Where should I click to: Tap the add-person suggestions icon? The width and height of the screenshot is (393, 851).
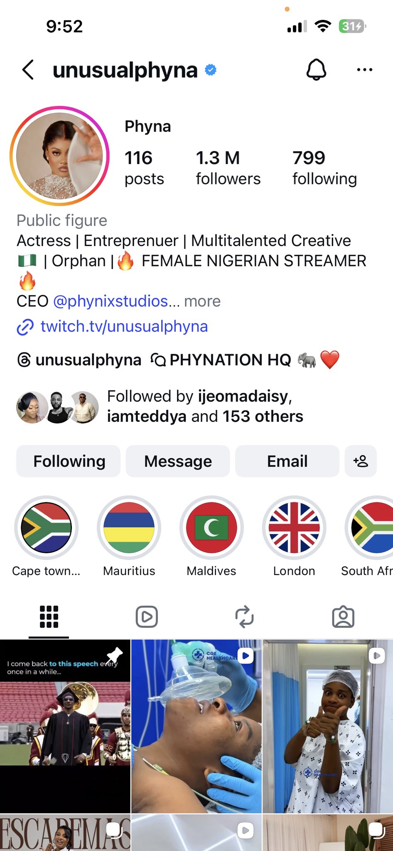[360, 461]
